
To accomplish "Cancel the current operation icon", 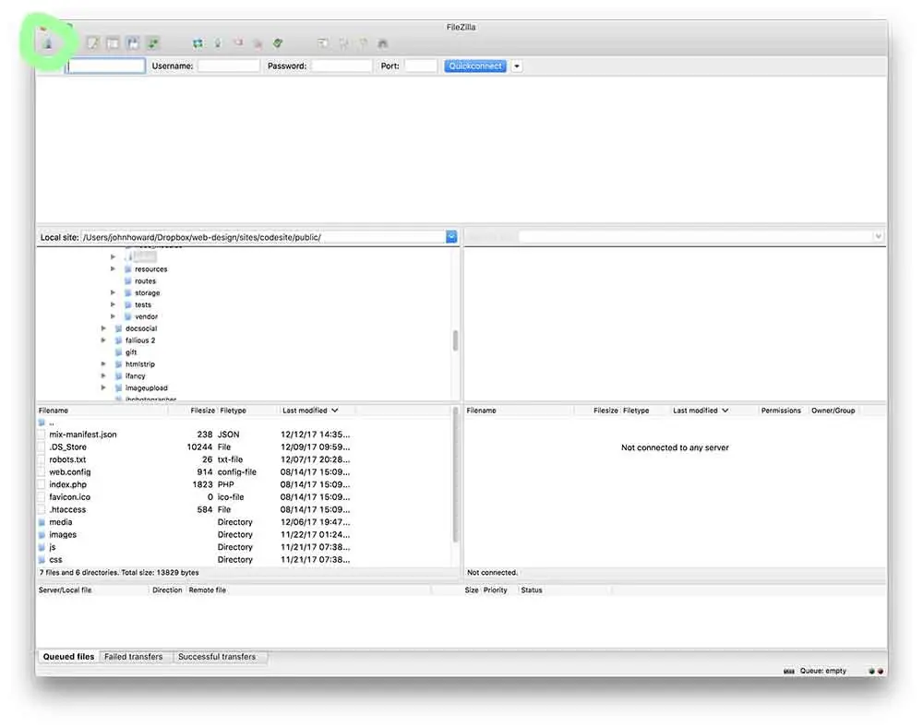I will point(238,43).
